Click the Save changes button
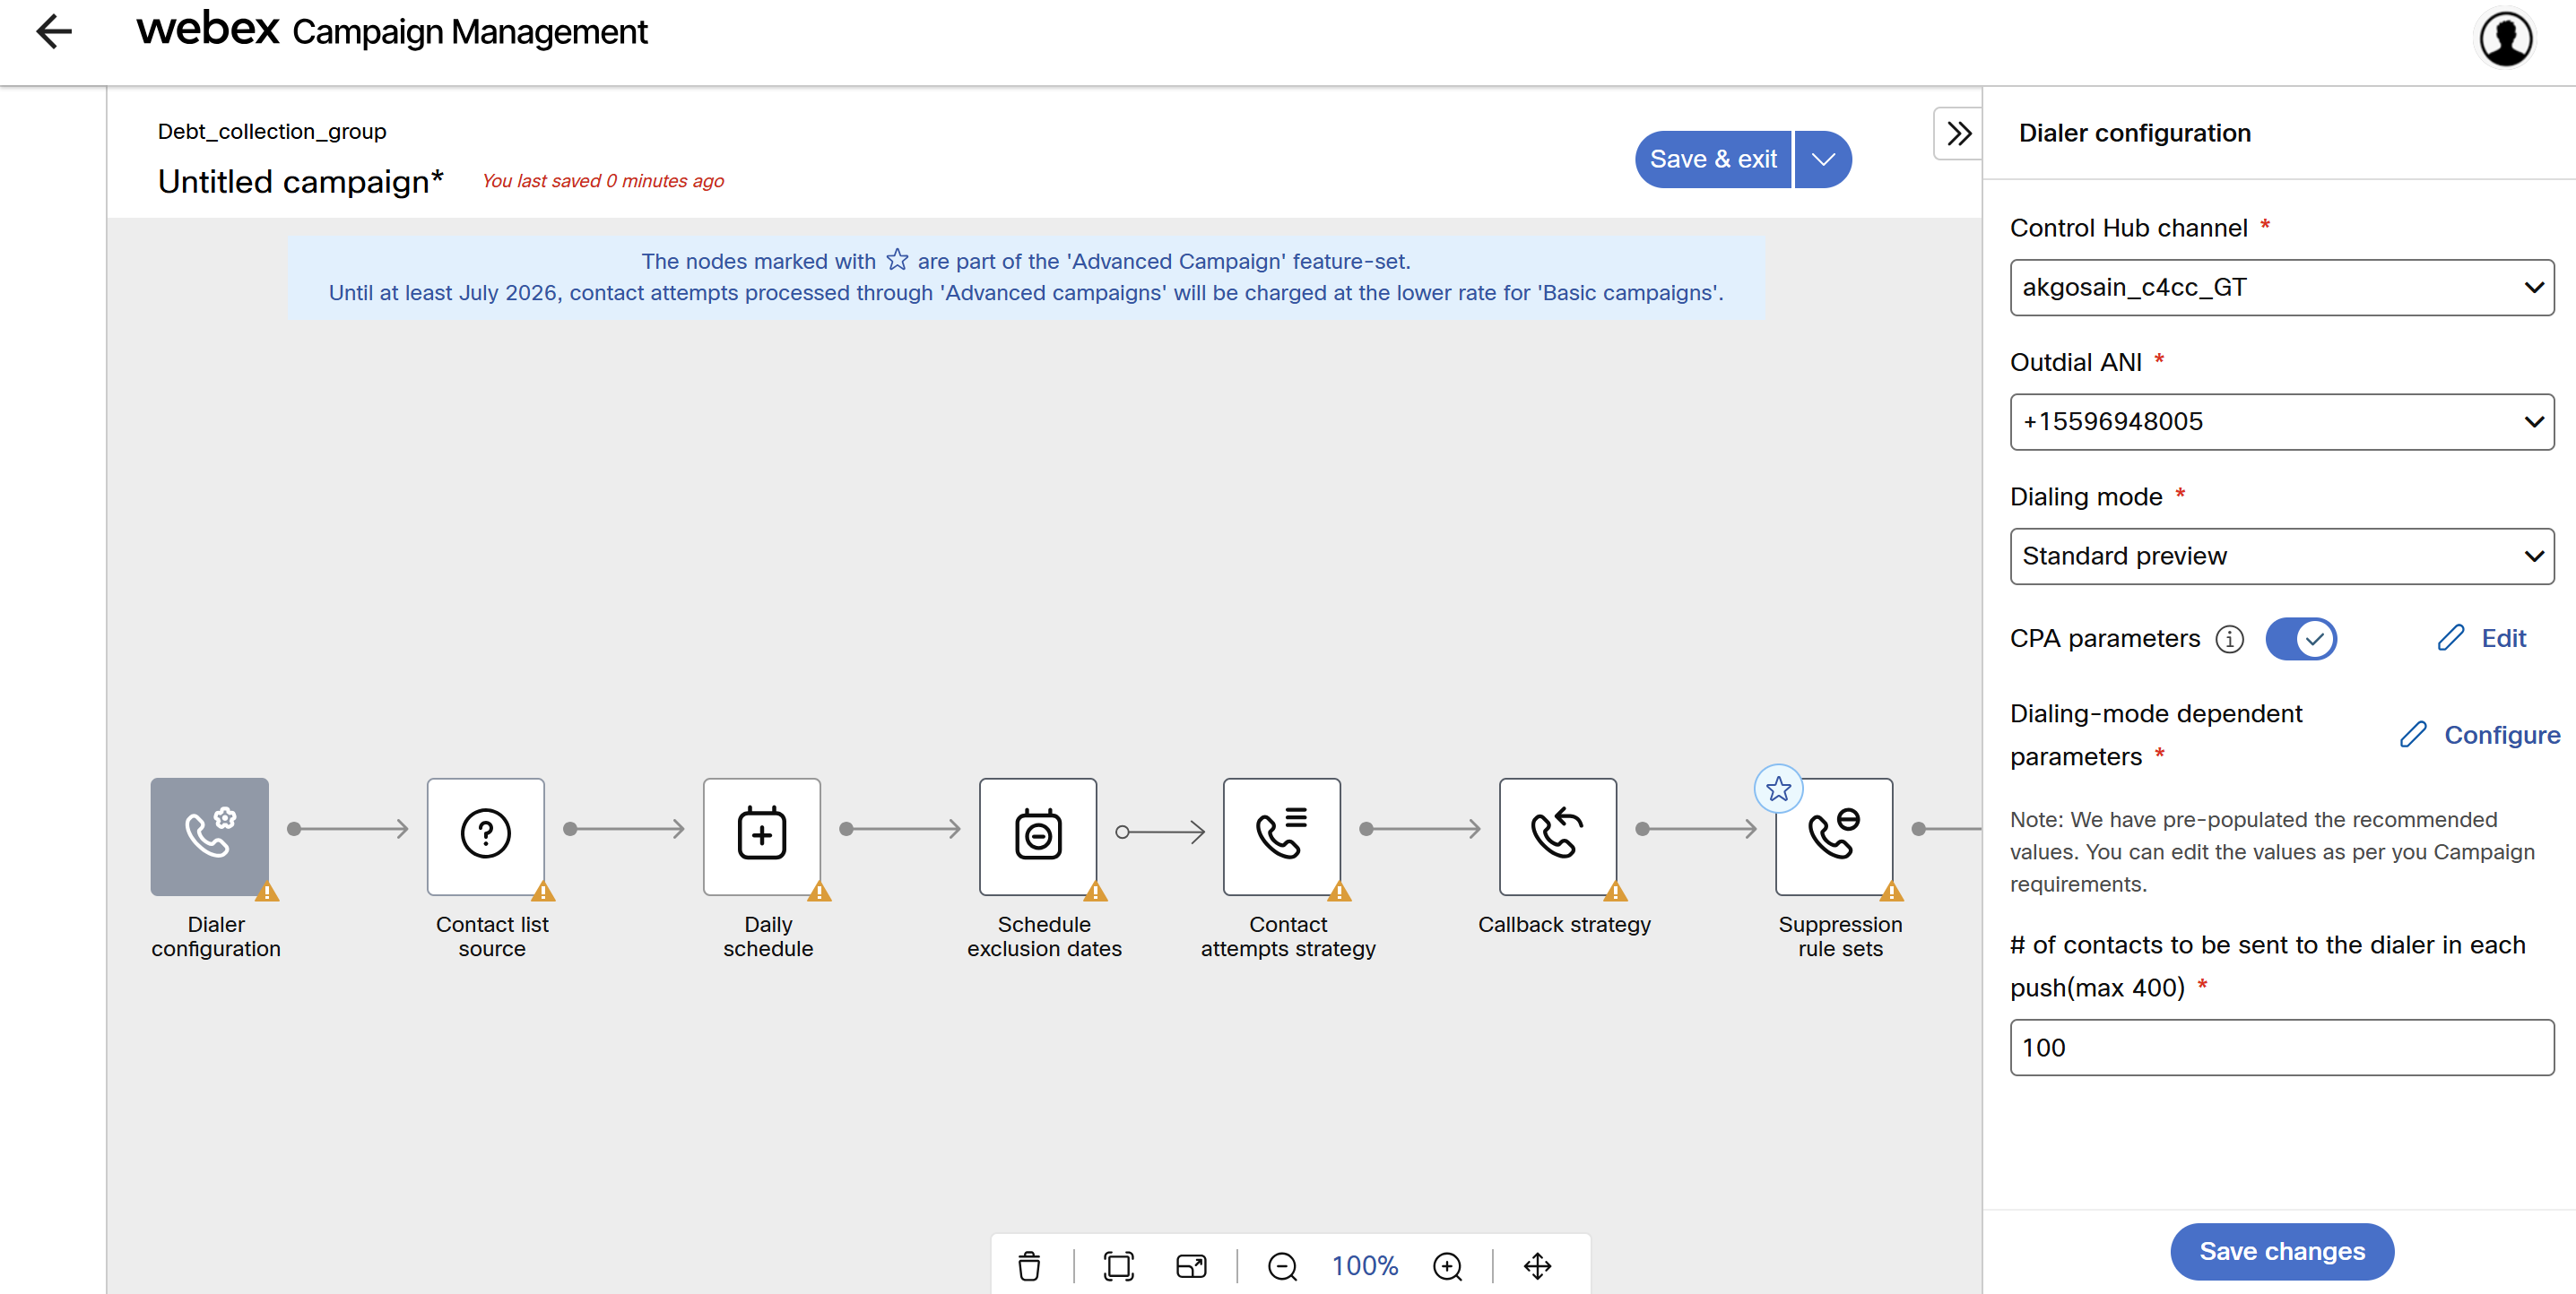This screenshot has width=2576, height=1294. point(2281,1250)
